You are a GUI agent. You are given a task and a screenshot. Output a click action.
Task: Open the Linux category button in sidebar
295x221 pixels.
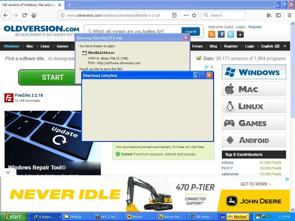coord(254,106)
